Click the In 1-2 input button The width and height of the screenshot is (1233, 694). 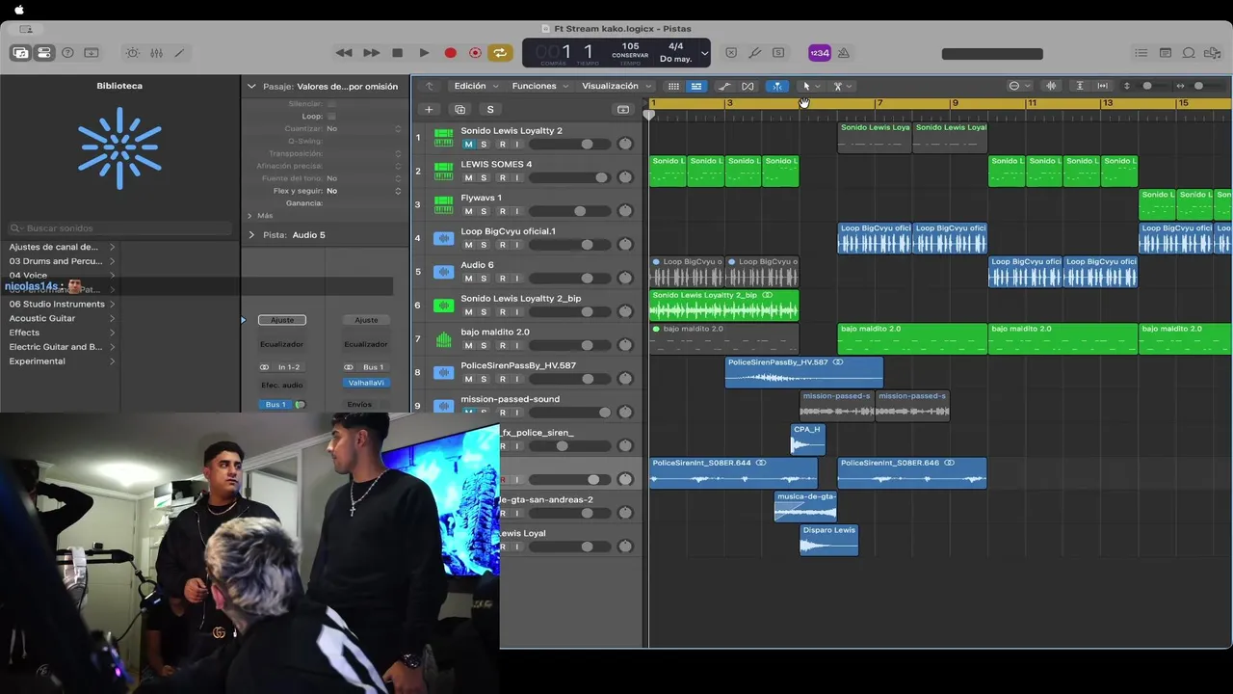[x=289, y=367]
